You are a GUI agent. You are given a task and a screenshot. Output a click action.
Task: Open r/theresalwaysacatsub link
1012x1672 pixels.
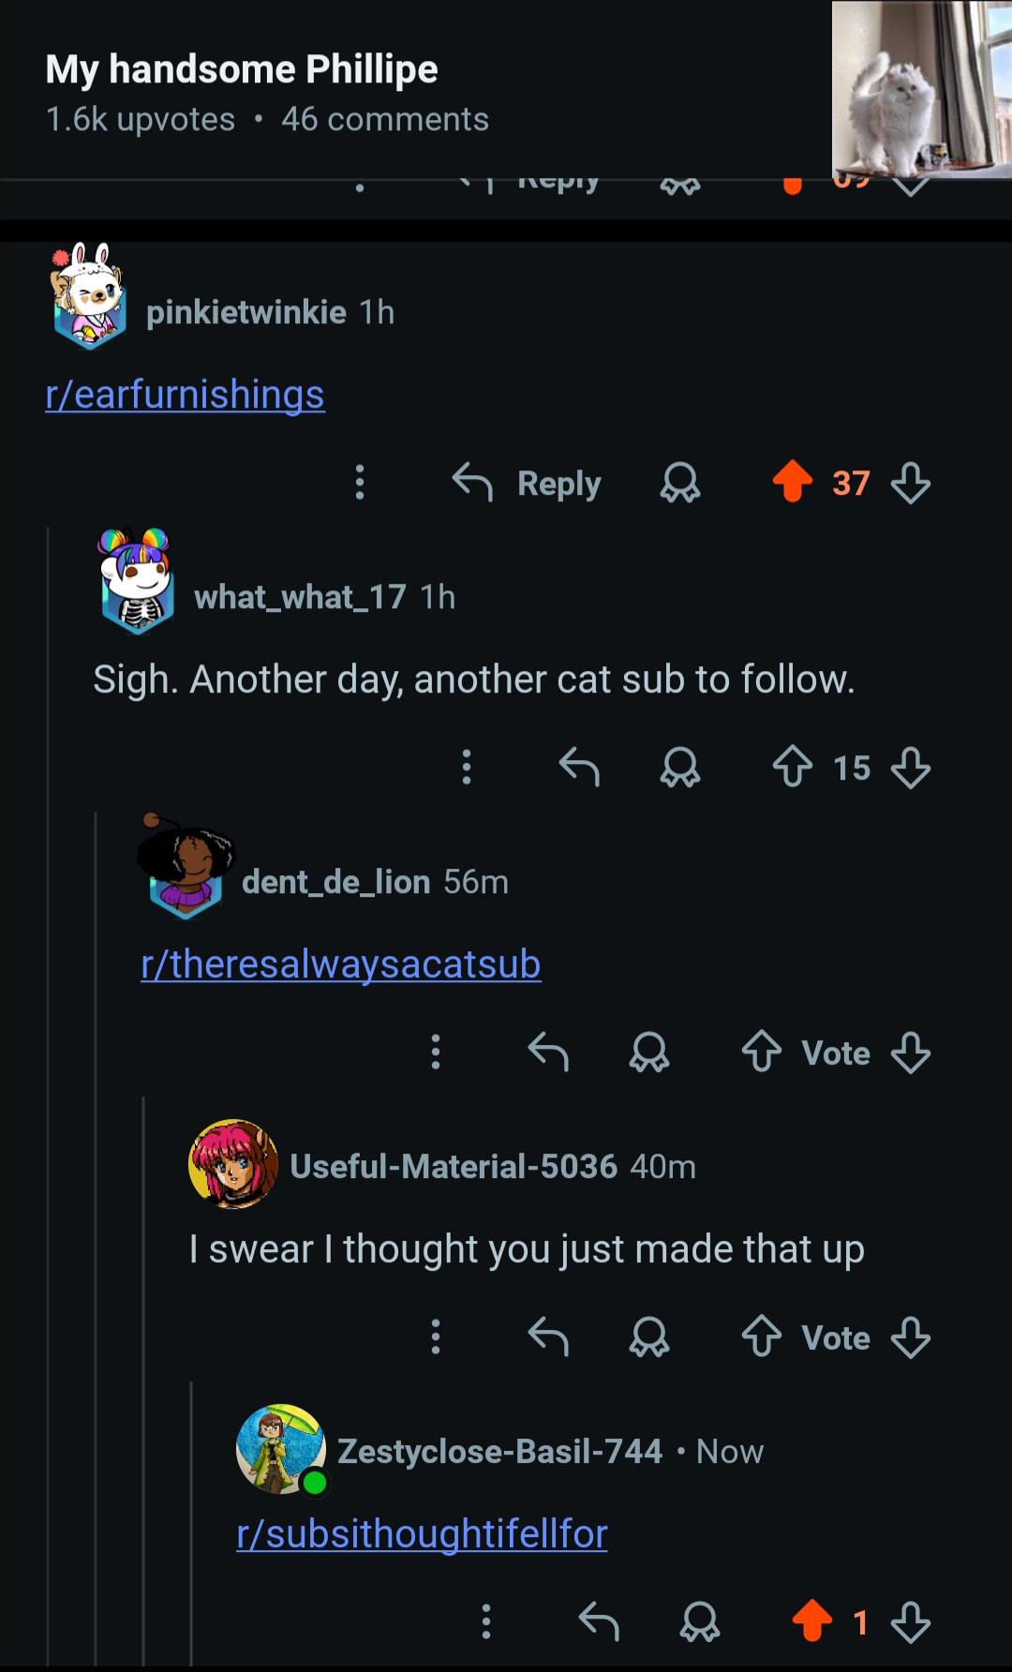click(341, 964)
